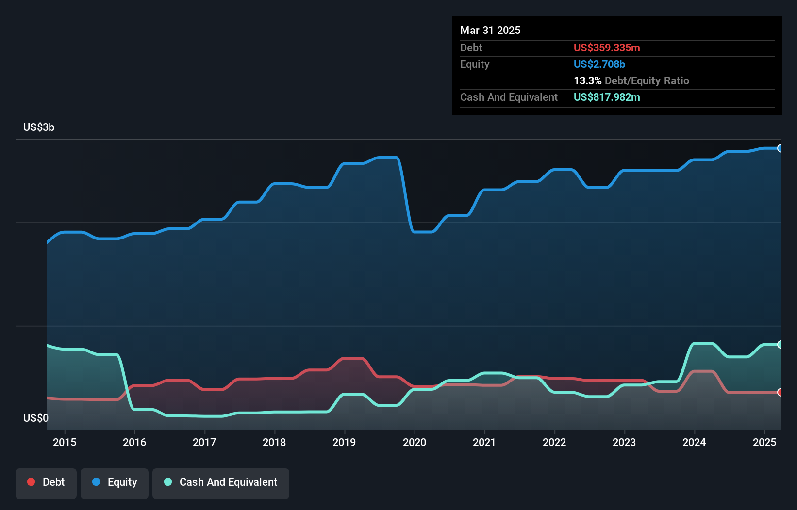The height and width of the screenshot is (510, 797).
Task: Click the teal Cash And Equivalent legend dot
Action: [167, 482]
